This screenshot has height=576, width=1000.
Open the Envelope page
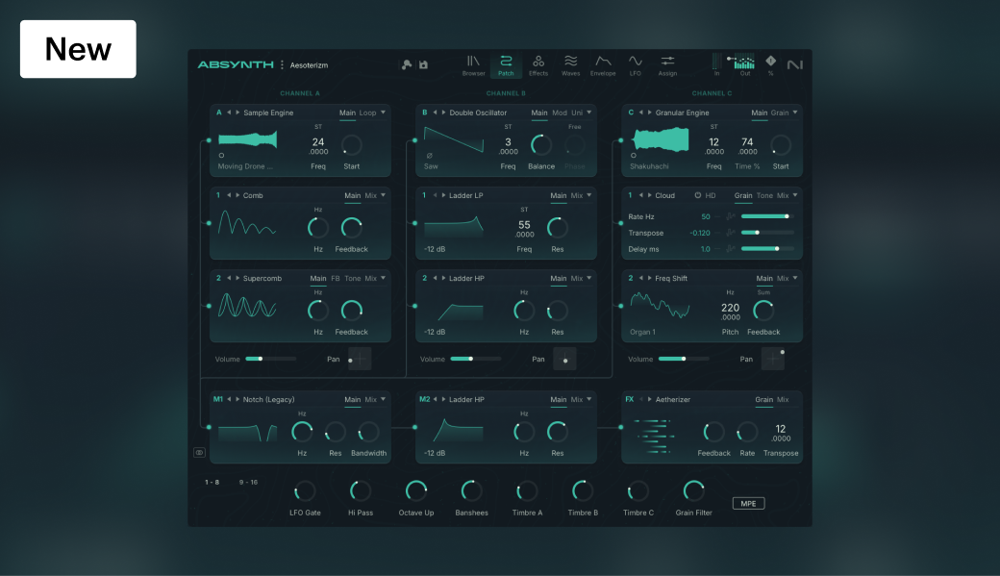(603, 65)
